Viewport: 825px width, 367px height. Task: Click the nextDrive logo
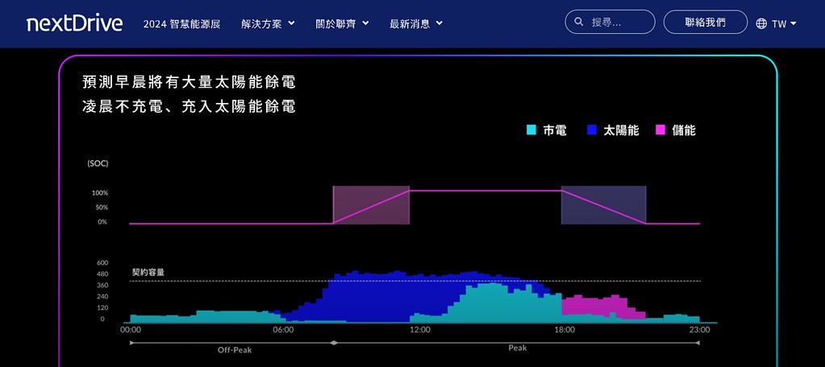tap(74, 23)
